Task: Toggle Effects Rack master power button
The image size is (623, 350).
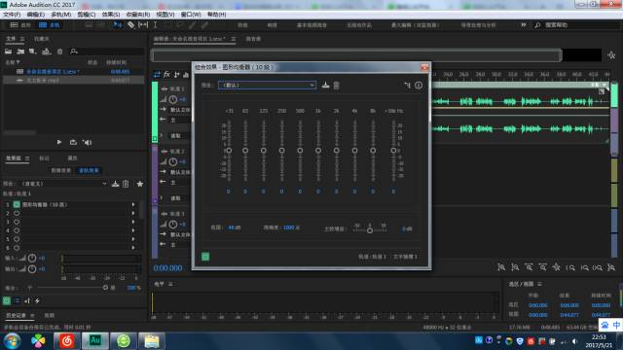Action: pyautogui.click(x=7, y=300)
